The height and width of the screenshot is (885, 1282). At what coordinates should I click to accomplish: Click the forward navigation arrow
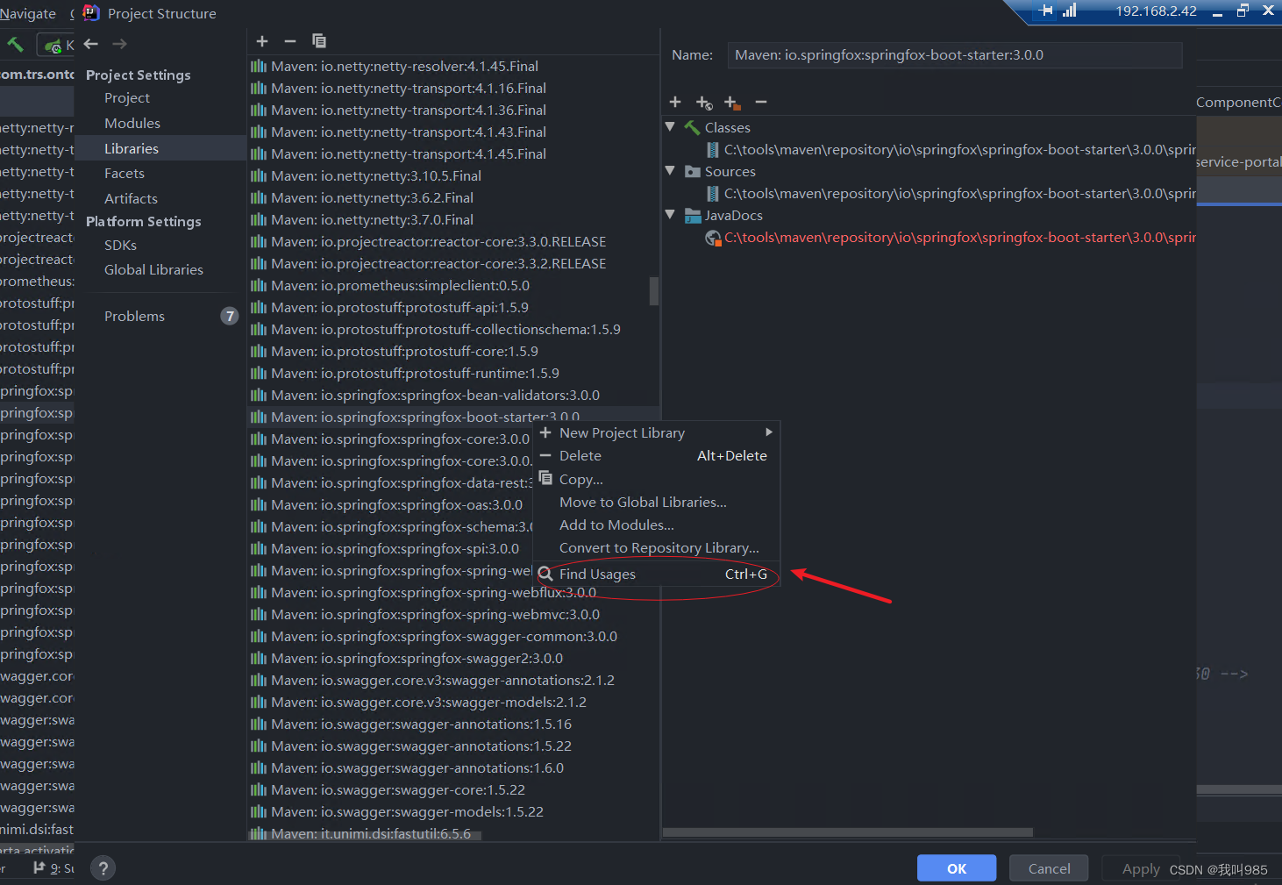tap(120, 44)
